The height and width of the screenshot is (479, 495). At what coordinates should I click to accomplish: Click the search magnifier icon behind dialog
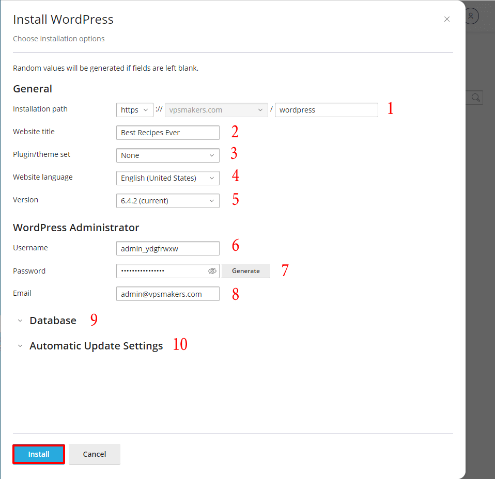tap(475, 98)
